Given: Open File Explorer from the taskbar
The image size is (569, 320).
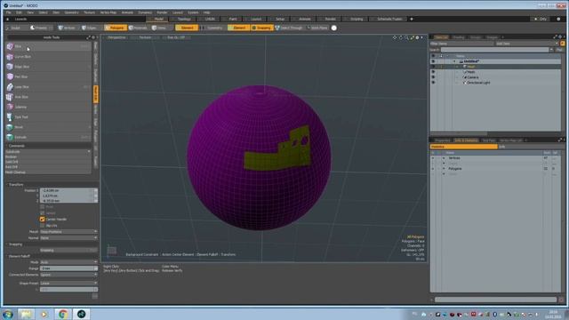Looking at the screenshot, I should pos(26,314).
